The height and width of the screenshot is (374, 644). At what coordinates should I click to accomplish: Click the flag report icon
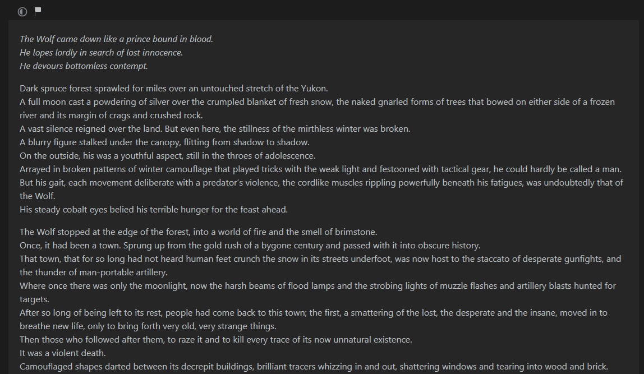(x=38, y=12)
